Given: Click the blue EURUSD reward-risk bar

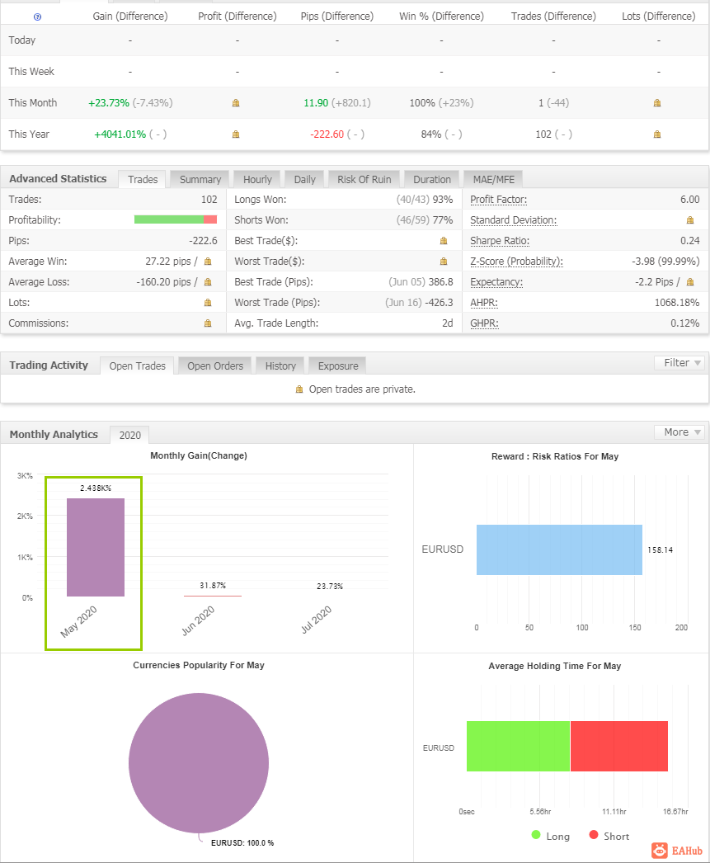Looking at the screenshot, I should [x=559, y=549].
